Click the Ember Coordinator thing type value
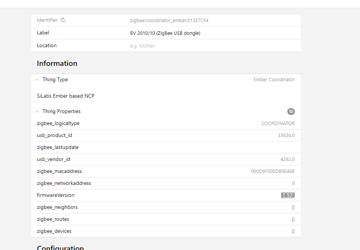Viewport: 360px width, 250px height. point(274,80)
